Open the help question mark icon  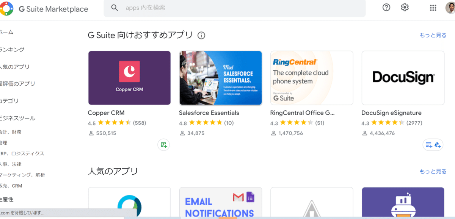click(386, 7)
